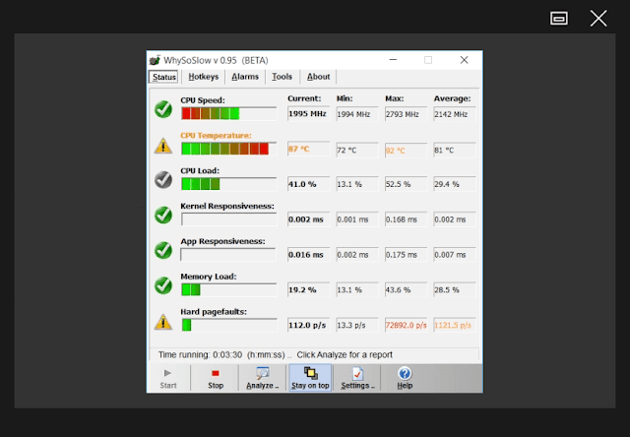Click the min temperature 72 °C
The height and width of the screenshot is (437, 630).
coord(356,151)
